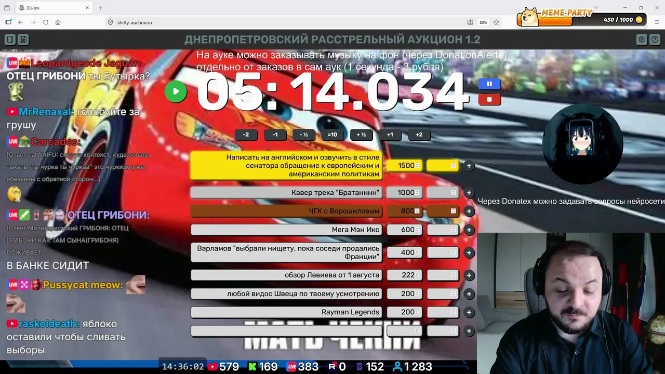Subtract half a minute with the -½ button

pos(304,135)
